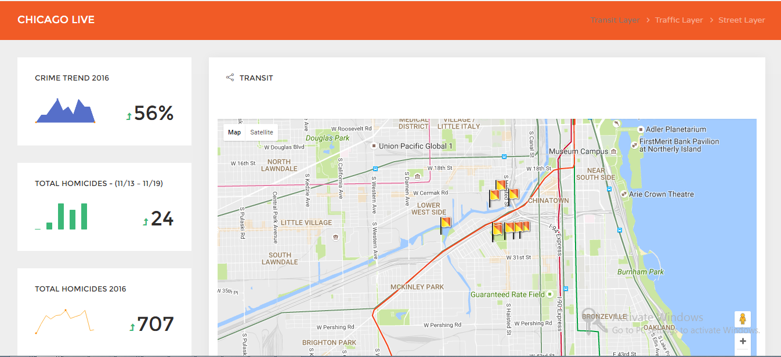Click the transit stop icon west of Arie Crown Theatre
Image resolution: width=781 pixels, height=357 pixels.
tap(609, 188)
